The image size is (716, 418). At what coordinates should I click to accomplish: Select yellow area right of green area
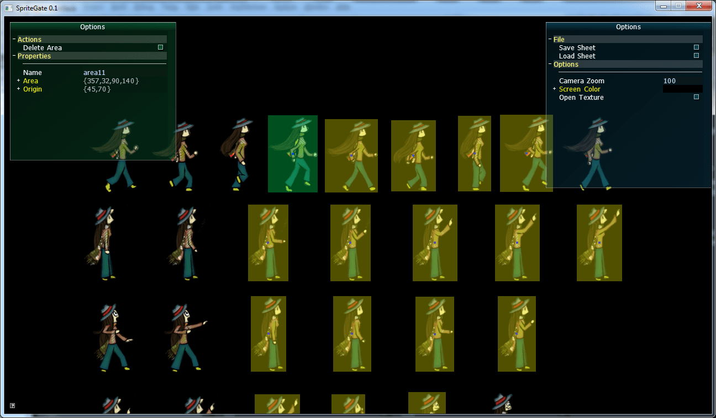coord(351,156)
